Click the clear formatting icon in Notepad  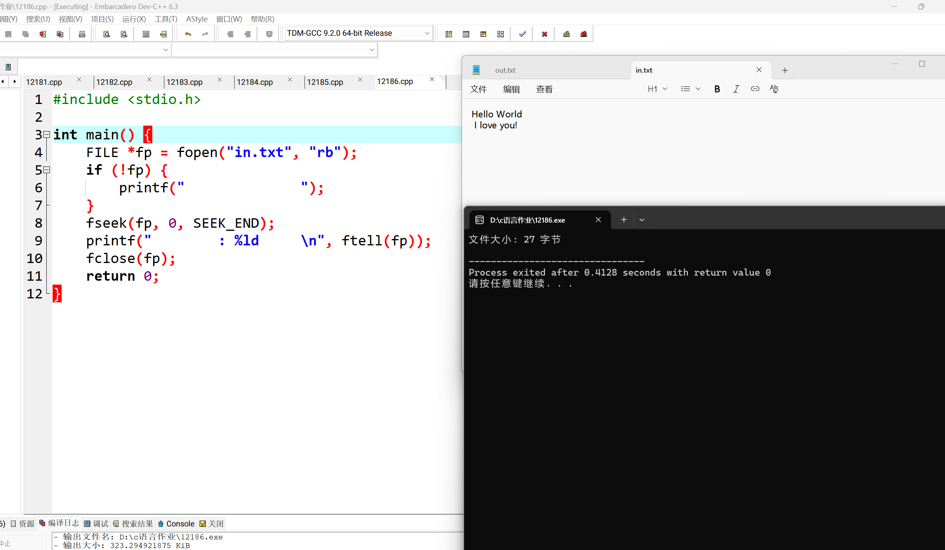[774, 89]
